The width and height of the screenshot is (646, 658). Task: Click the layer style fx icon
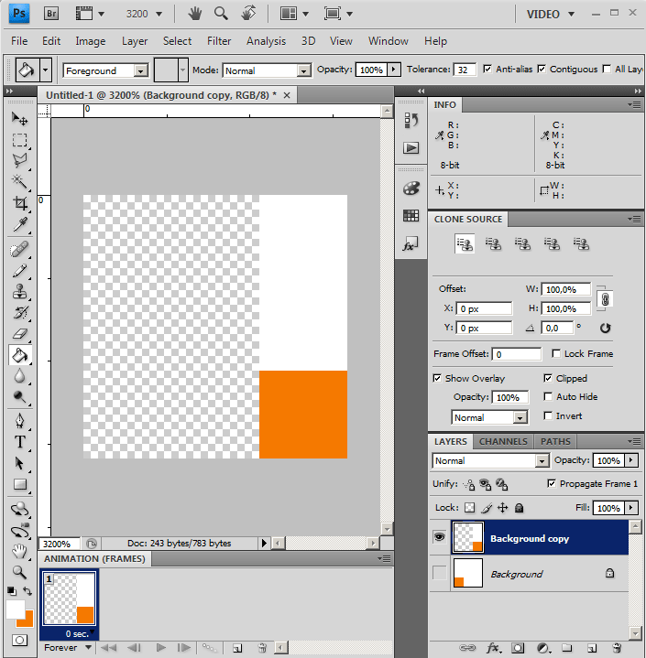(493, 647)
